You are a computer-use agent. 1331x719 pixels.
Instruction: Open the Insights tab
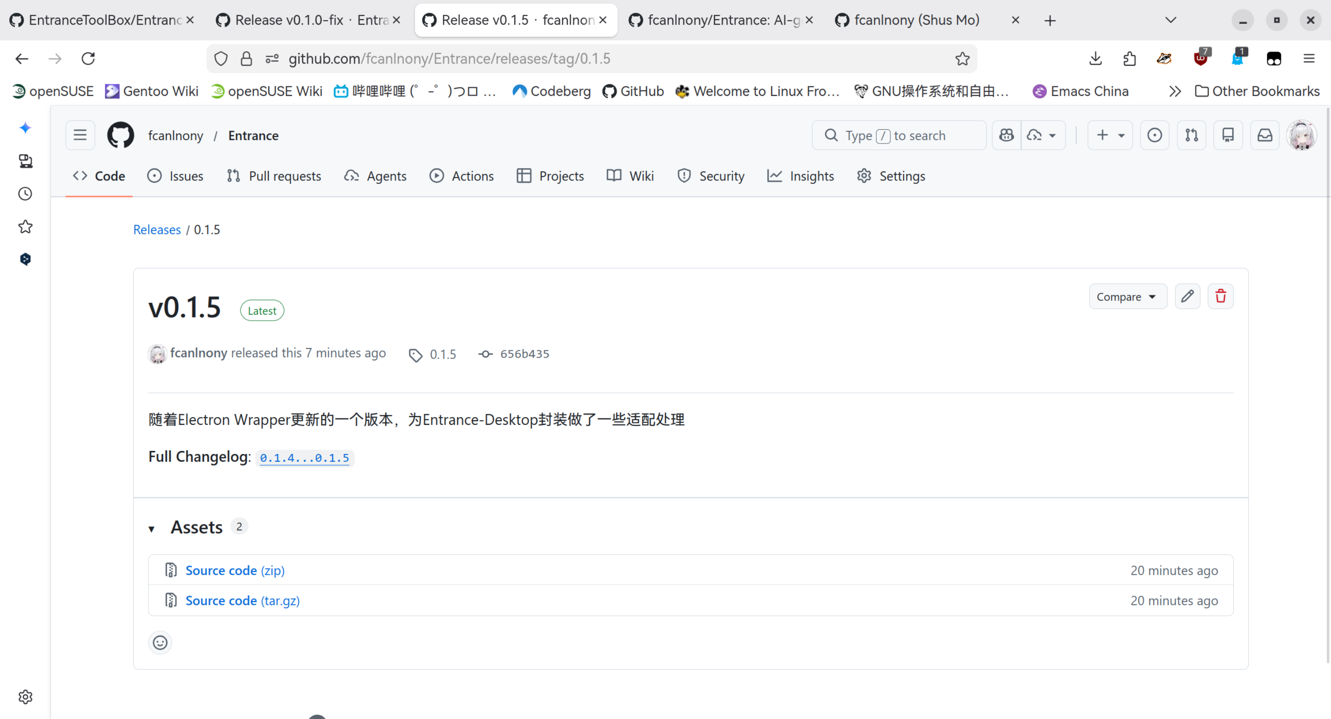point(800,176)
